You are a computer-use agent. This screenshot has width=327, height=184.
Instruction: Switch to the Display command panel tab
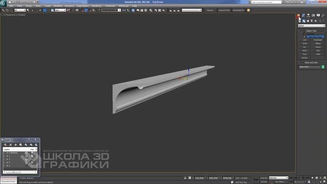point(318,15)
